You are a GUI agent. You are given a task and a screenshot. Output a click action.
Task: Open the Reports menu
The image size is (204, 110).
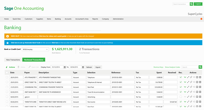95,19
